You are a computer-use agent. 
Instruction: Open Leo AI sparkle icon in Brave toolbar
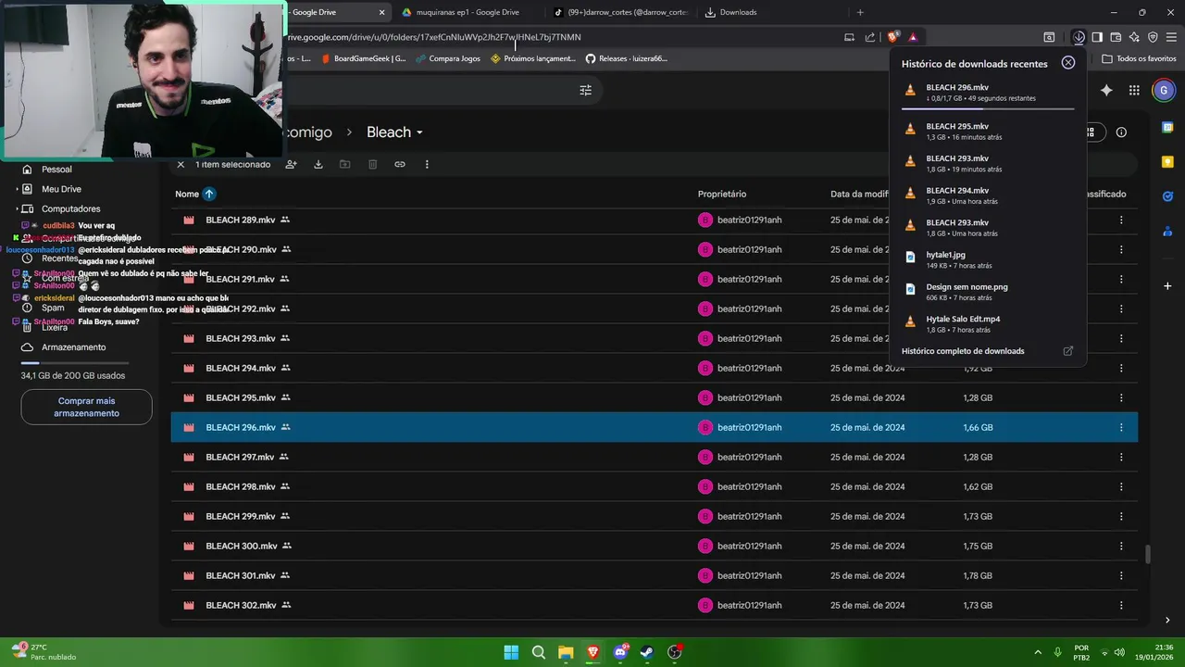(1134, 37)
